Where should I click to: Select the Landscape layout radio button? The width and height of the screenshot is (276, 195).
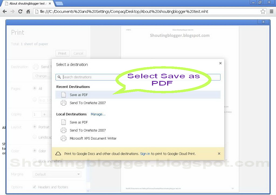[x=35, y=137]
